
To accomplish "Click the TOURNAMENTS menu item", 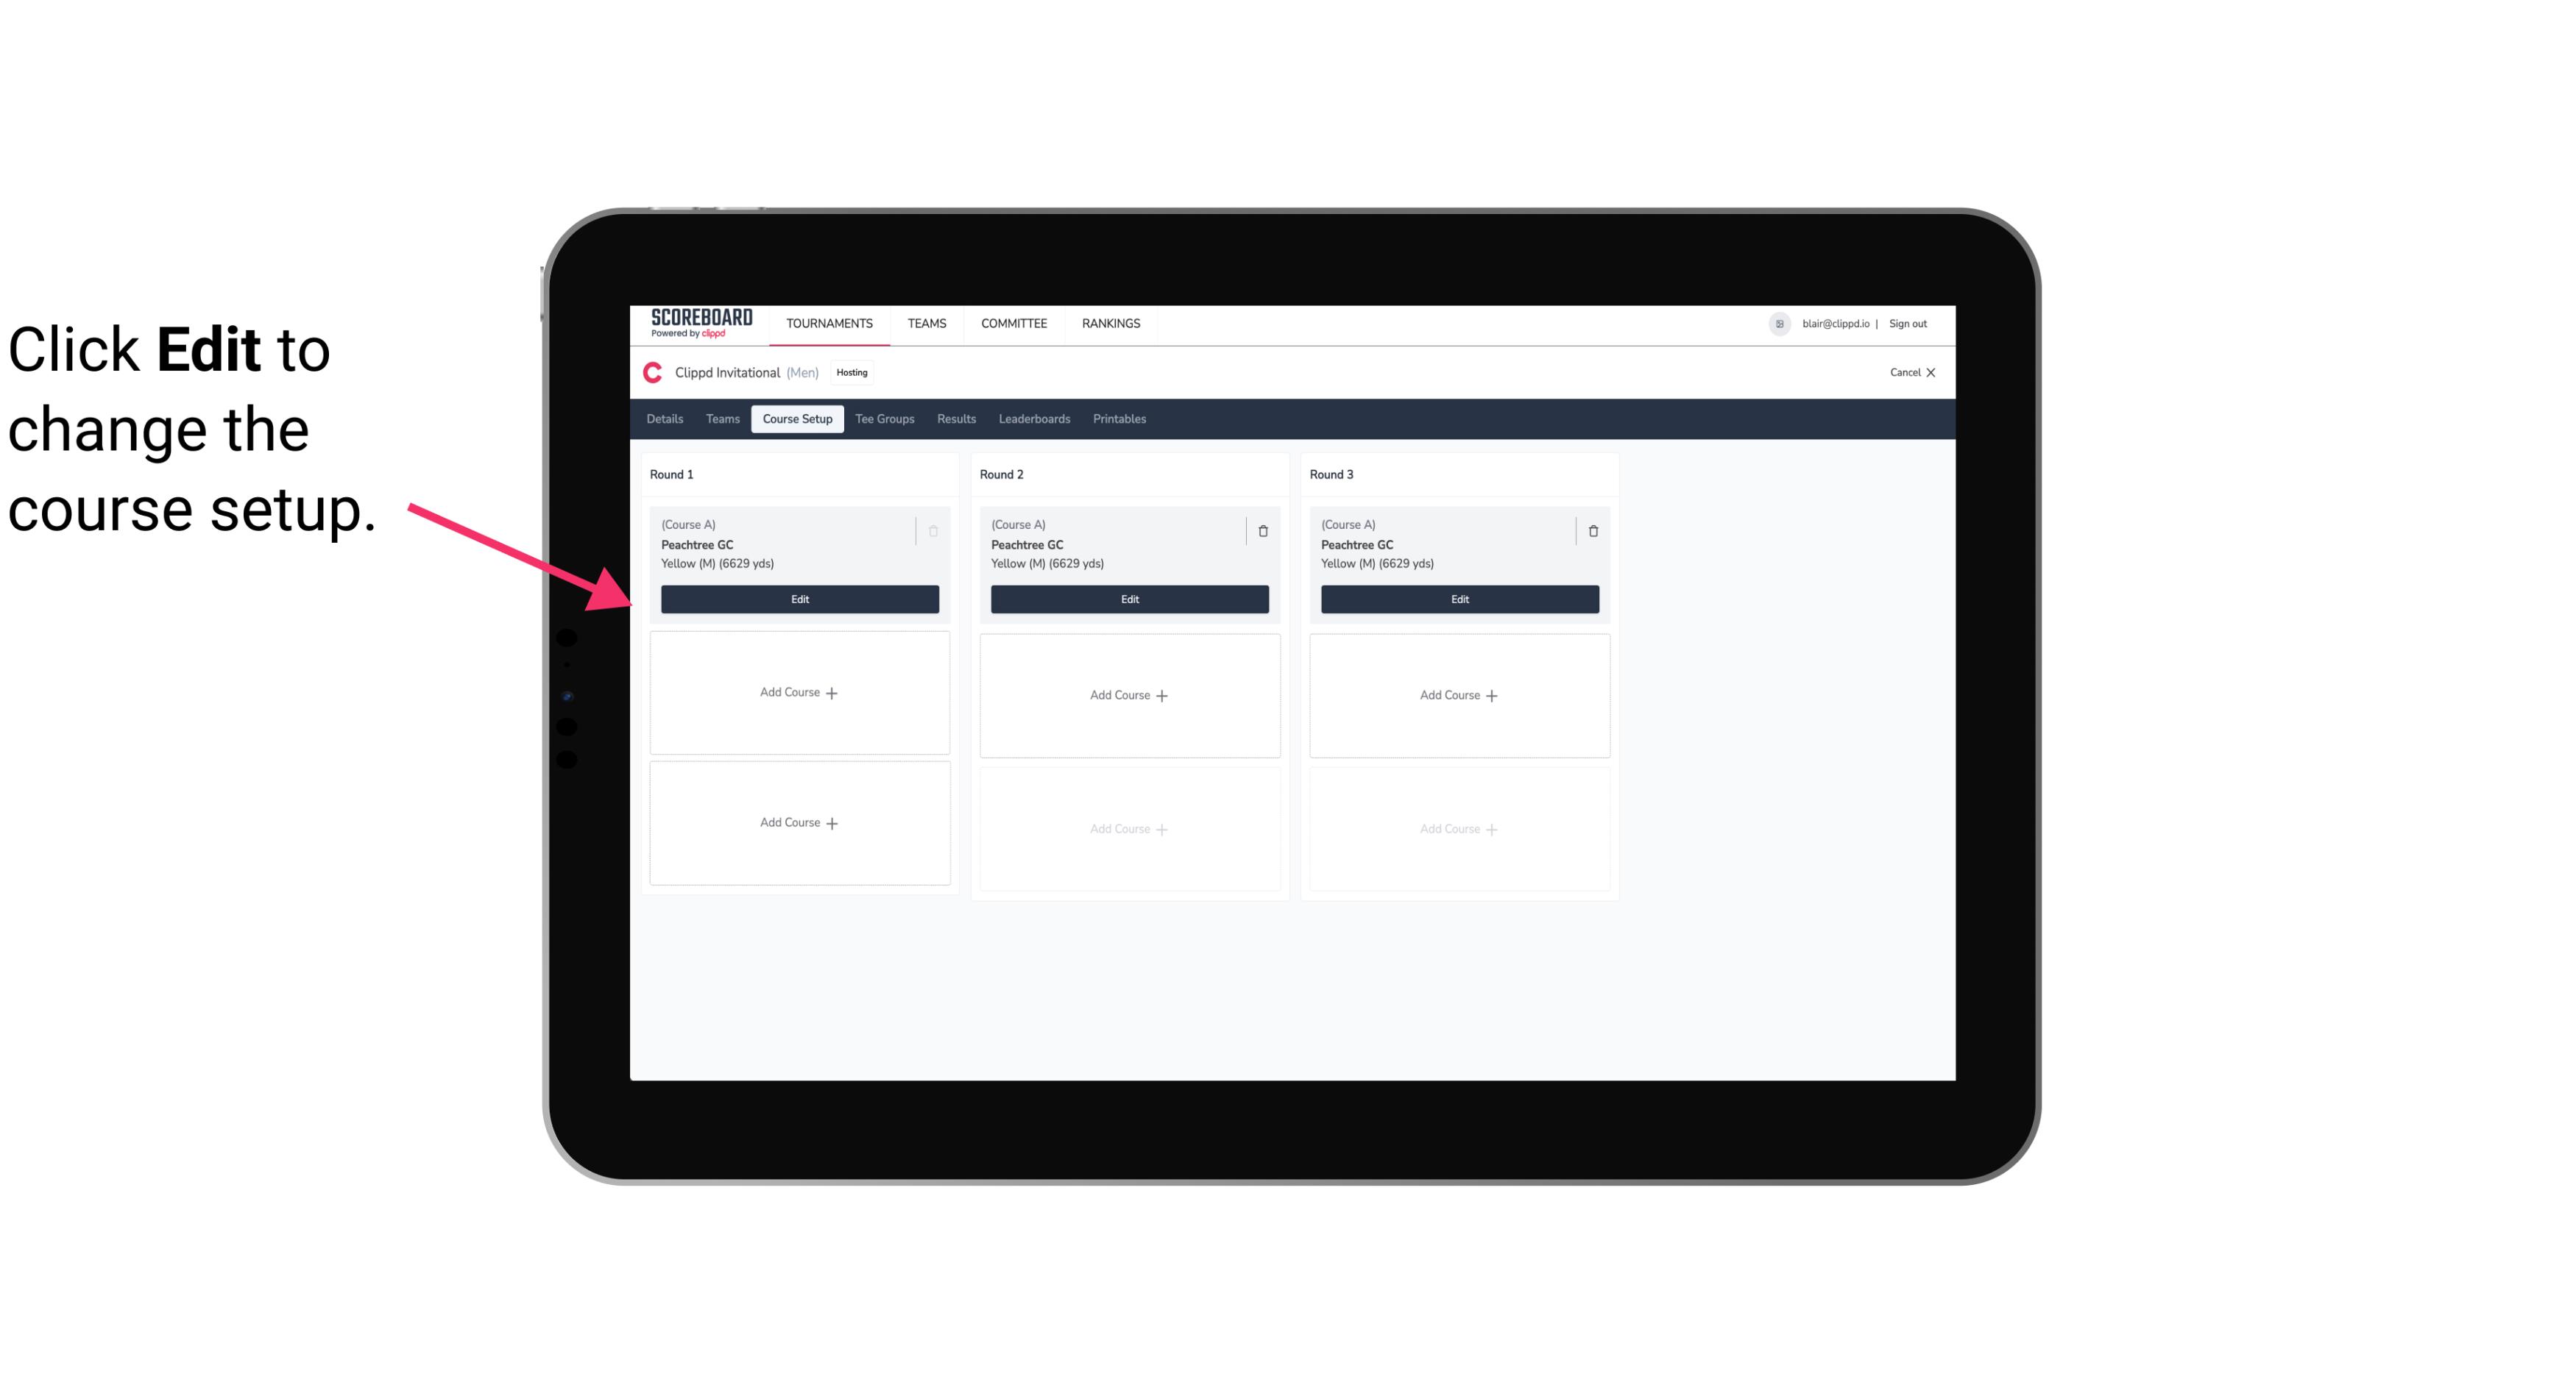I will [831, 322].
